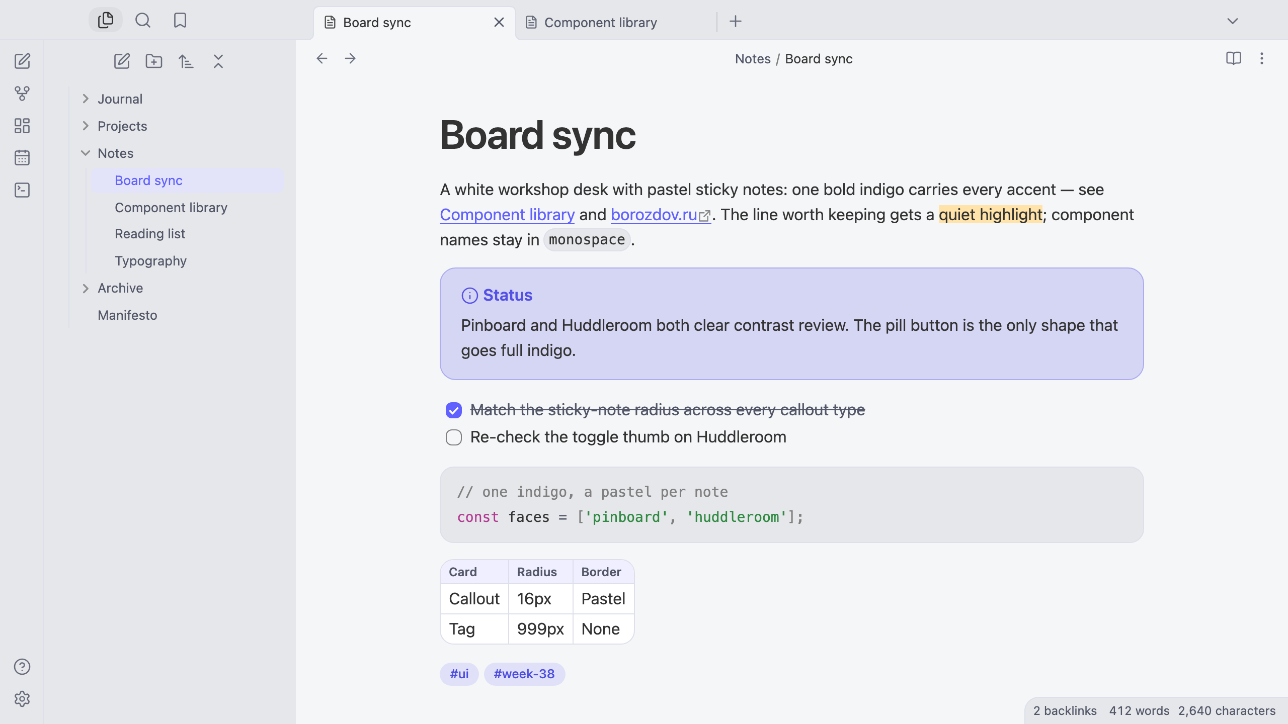Collapse the Notes folder
Viewport: 1288px width, 724px height.
coord(86,153)
